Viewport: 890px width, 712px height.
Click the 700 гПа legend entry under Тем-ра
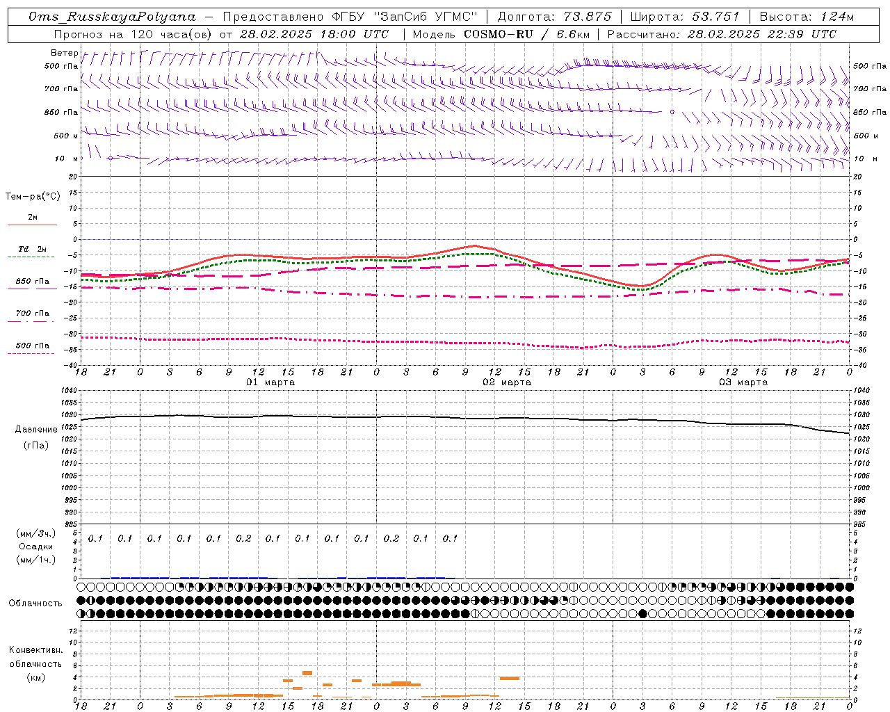pyautogui.click(x=33, y=316)
